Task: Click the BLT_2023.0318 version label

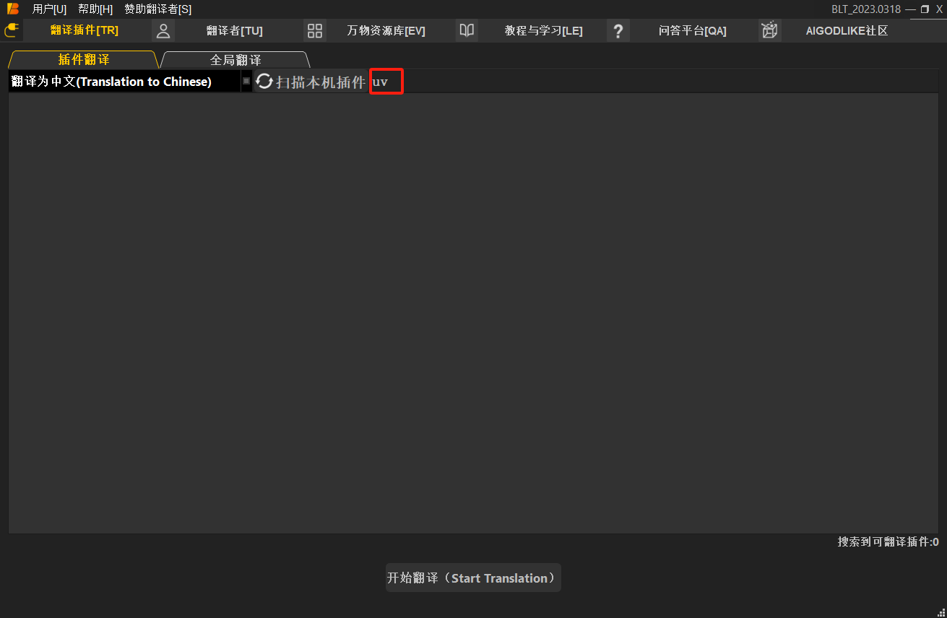Action: click(x=866, y=9)
